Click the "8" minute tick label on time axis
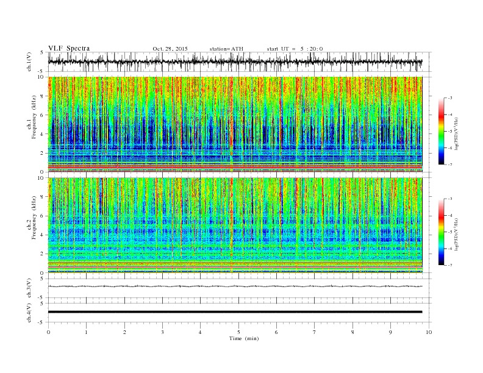The height and width of the screenshot is (373, 483). click(x=352, y=332)
